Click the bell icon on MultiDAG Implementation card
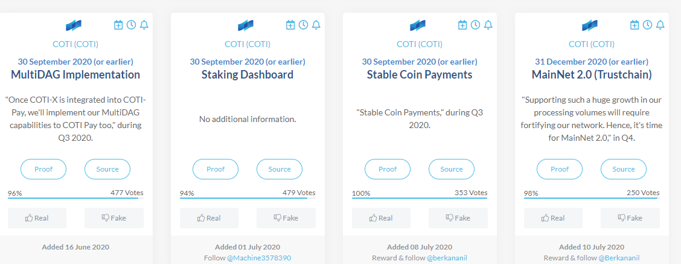The height and width of the screenshot is (264, 681). click(144, 25)
